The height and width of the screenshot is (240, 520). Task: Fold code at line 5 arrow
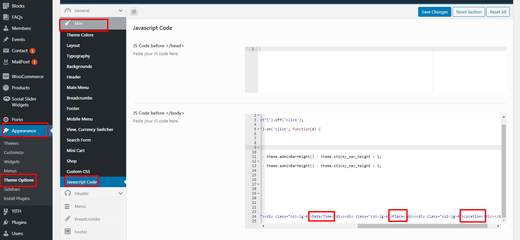tap(258, 129)
